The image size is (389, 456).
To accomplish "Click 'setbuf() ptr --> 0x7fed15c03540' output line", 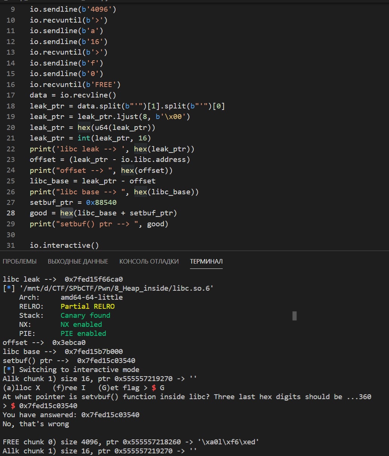I will coord(69,361).
